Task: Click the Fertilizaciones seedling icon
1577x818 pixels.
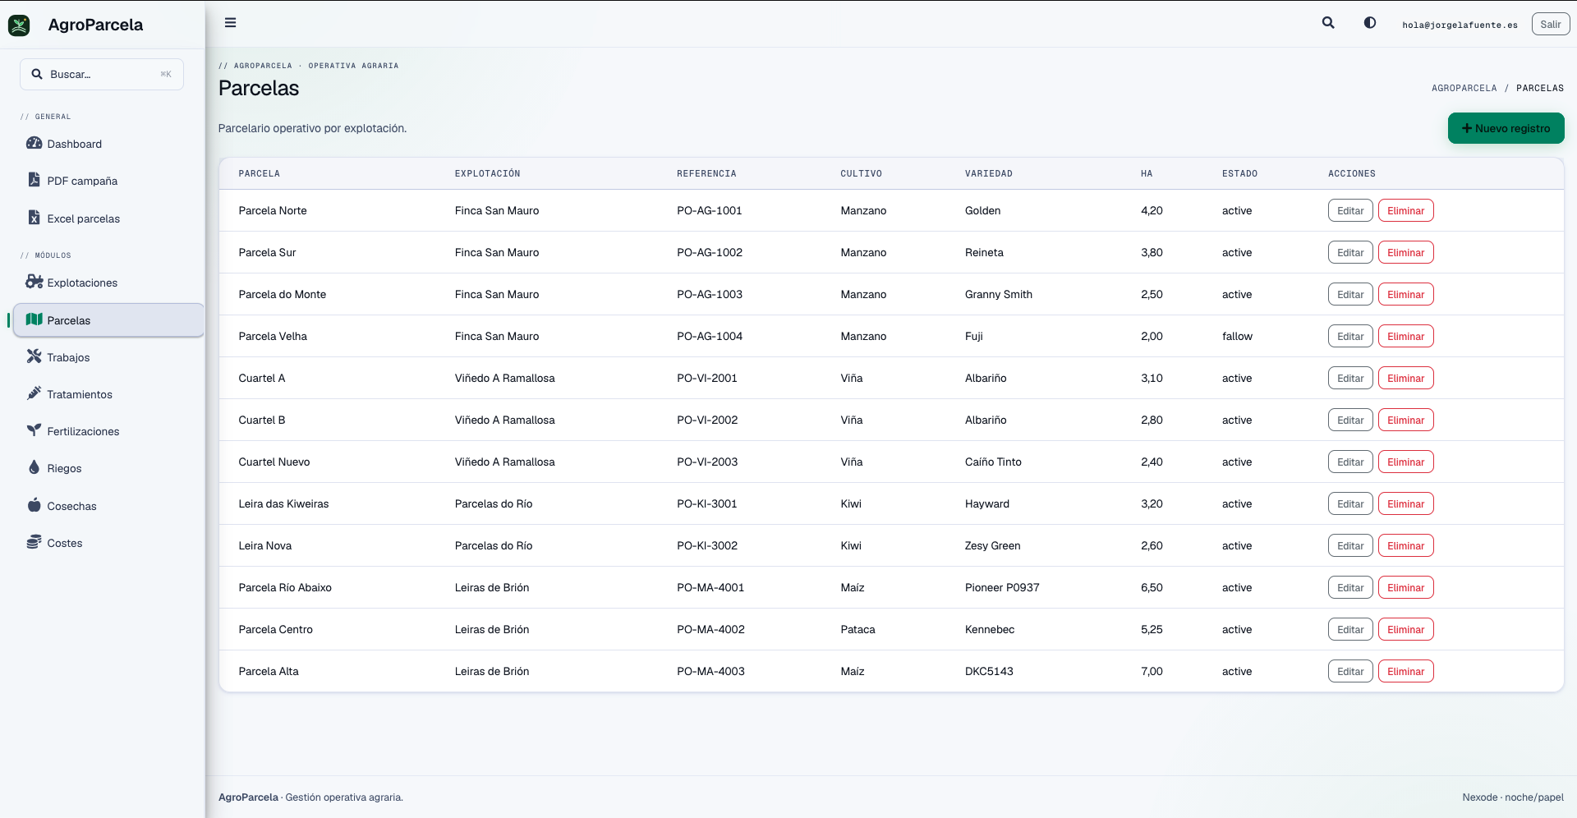Action: tap(34, 430)
